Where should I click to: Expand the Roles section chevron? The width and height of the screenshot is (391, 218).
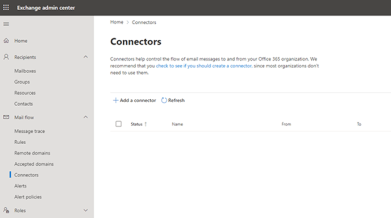pos(85,210)
